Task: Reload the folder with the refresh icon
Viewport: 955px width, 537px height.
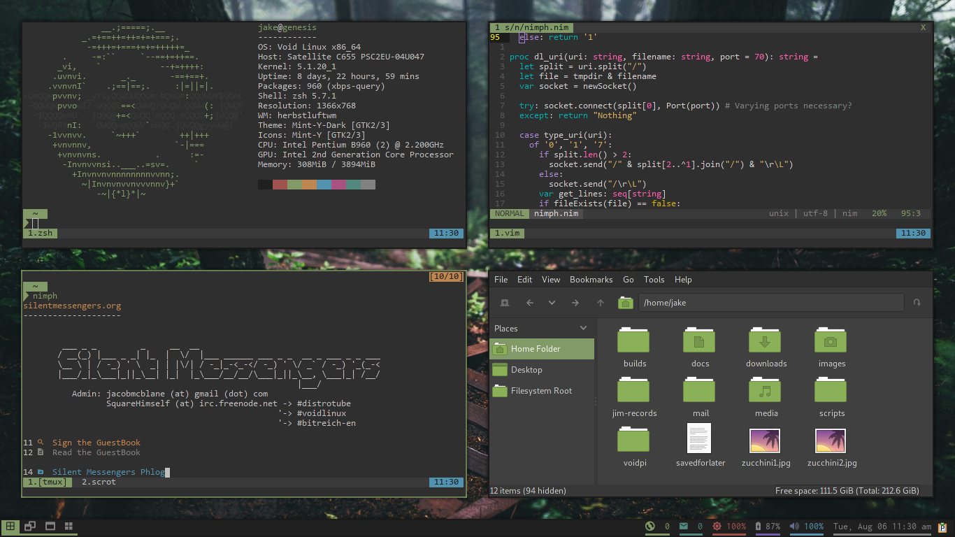Action: [x=917, y=303]
